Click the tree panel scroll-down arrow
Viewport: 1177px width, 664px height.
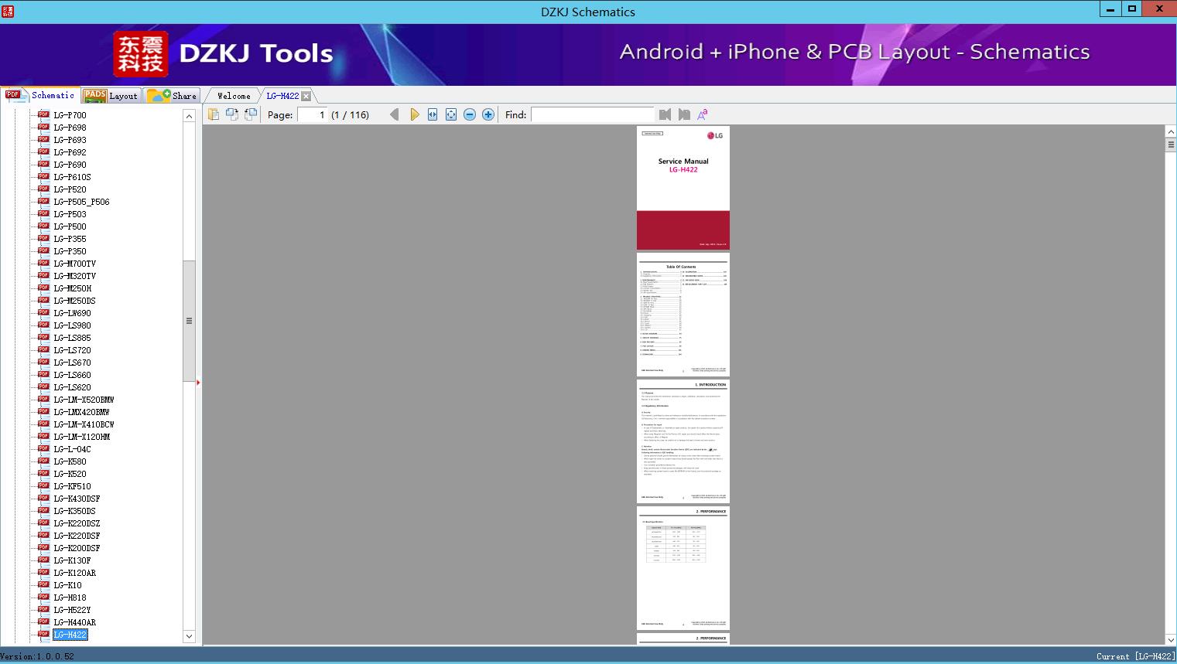pos(189,637)
